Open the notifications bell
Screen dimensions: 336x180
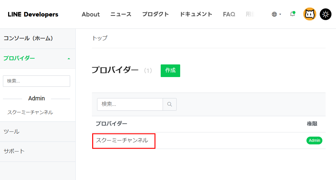coord(292,14)
